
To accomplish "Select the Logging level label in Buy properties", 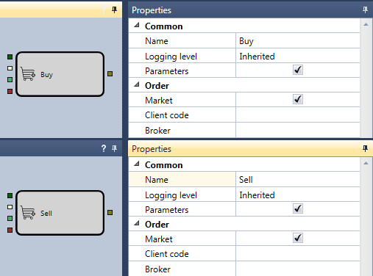I will tap(171, 57).
